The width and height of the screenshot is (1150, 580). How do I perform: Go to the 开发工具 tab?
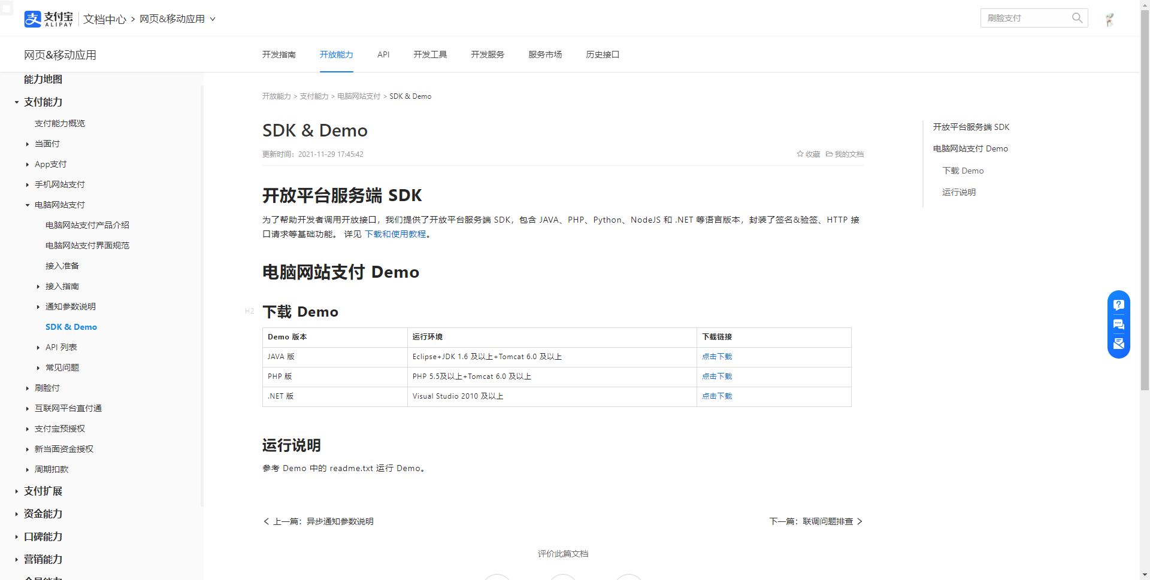(x=430, y=54)
